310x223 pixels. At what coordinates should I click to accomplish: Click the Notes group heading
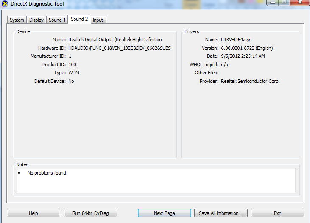22,164
